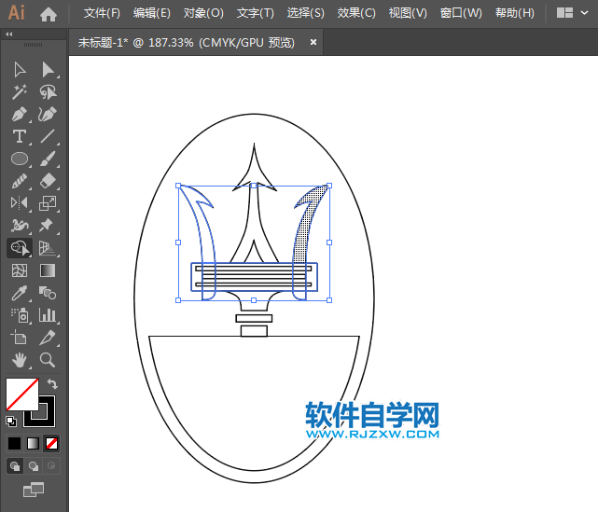The image size is (598, 512).
Task: Choose the Mesh tool
Action: 20,270
